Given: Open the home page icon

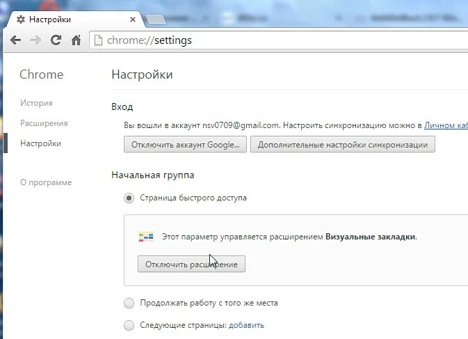Looking at the screenshot, I should tap(76, 40).
